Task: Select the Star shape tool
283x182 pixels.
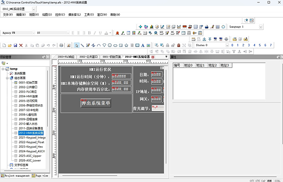Action: (126, 45)
